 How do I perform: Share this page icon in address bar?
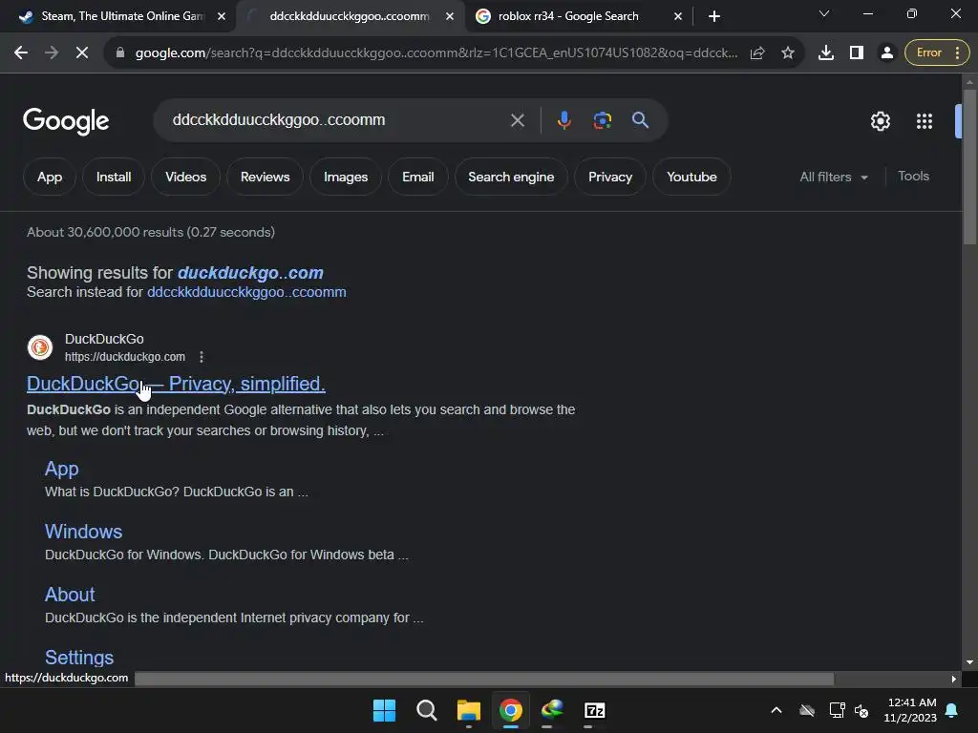coord(757,53)
